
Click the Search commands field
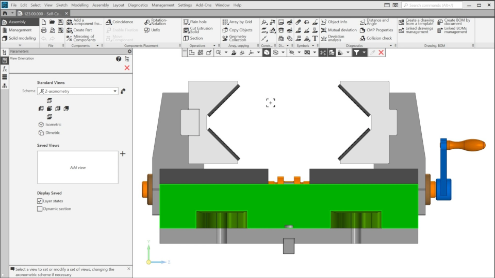[447, 5]
